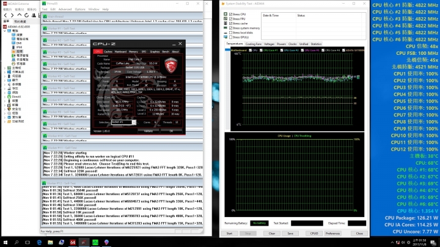Toggle CPU Core #3 graph checkbox
The image size is (440, 247).
[x=302, y=50]
